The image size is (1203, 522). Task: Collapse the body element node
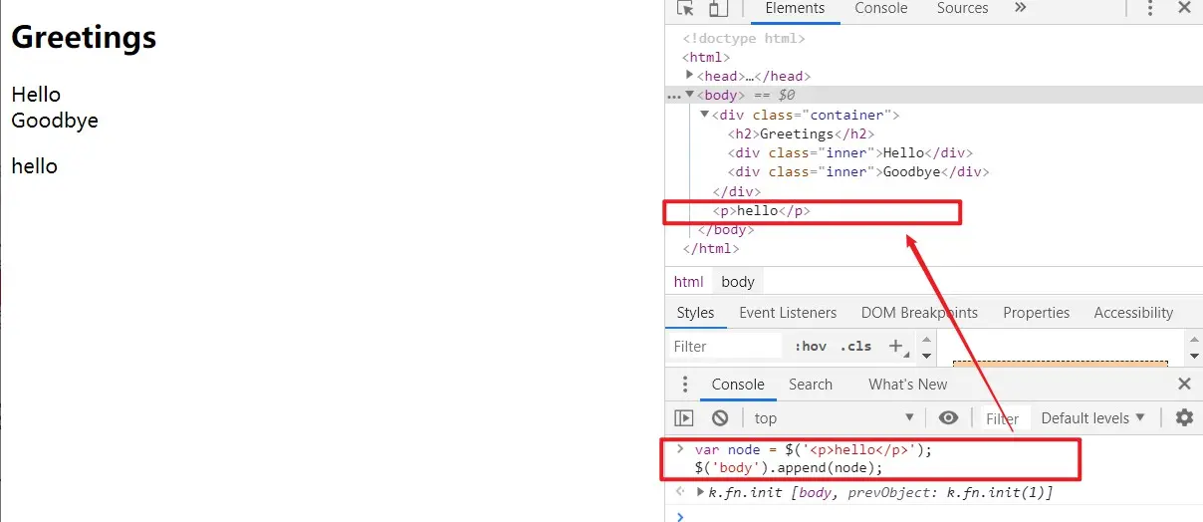[690, 95]
